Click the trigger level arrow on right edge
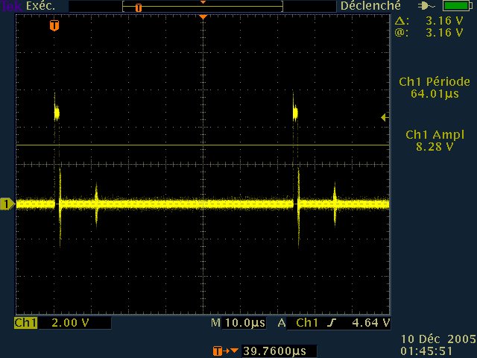The width and height of the screenshot is (477, 358). pos(385,117)
